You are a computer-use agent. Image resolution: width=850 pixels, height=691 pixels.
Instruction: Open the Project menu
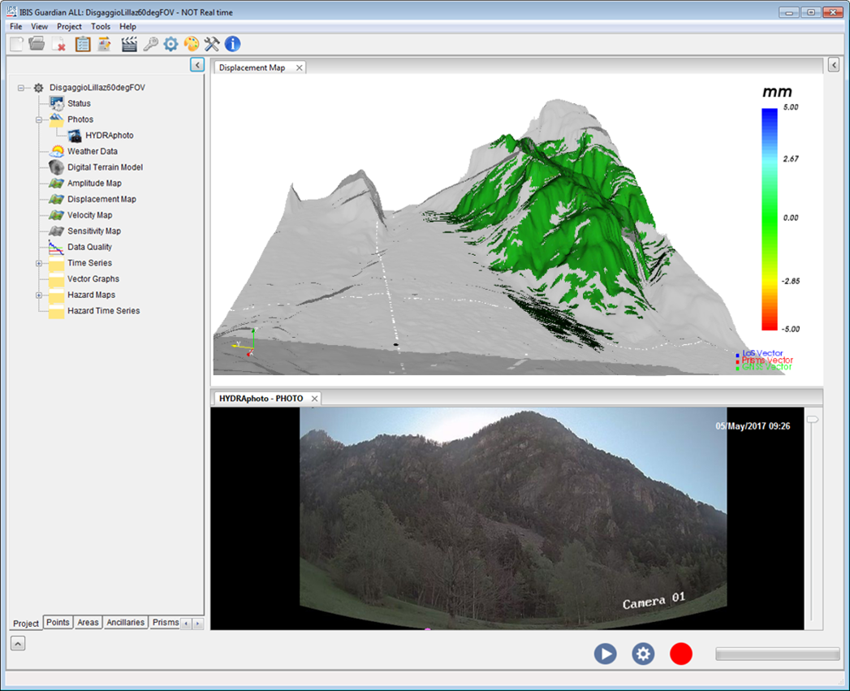[69, 27]
